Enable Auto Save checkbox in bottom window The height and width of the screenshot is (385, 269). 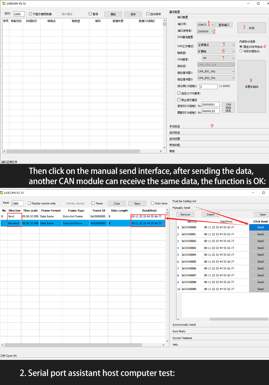tap(153, 203)
